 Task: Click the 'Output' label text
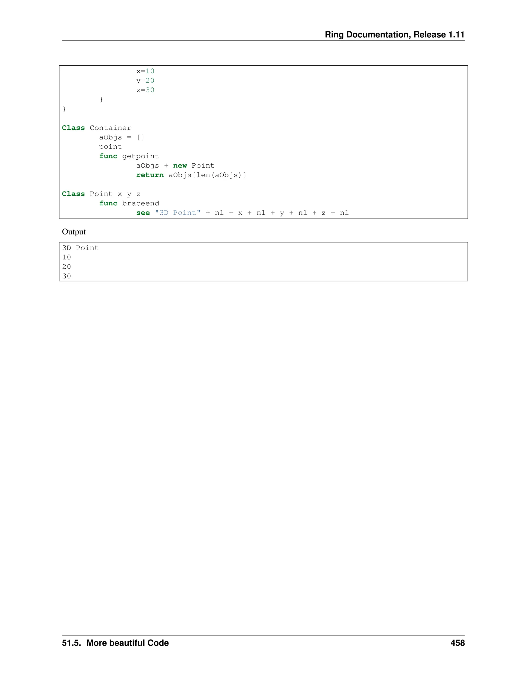click(x=74, y=232)
